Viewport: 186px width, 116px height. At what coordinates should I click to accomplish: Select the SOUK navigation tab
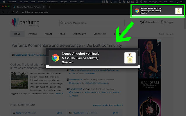63,34
